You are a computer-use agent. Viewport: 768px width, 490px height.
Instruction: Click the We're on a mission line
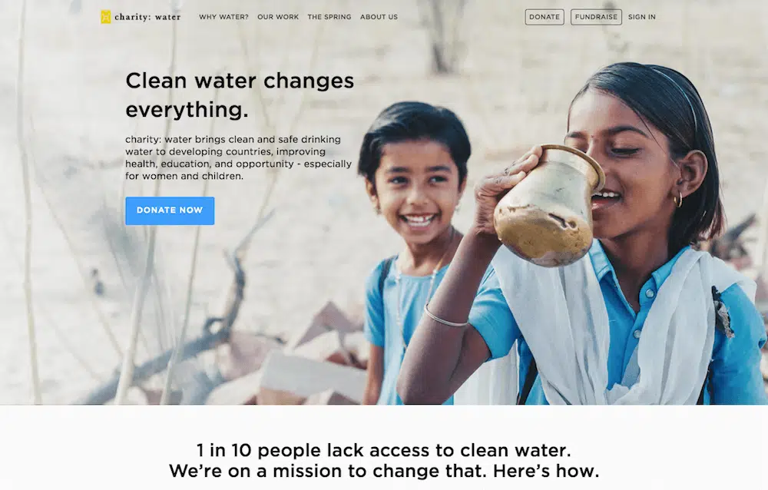pos(384,471)
